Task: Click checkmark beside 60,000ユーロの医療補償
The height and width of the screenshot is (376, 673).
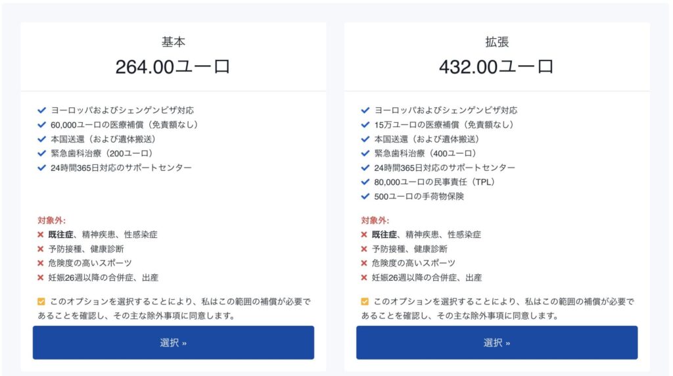Action: [x=41, y=124]
